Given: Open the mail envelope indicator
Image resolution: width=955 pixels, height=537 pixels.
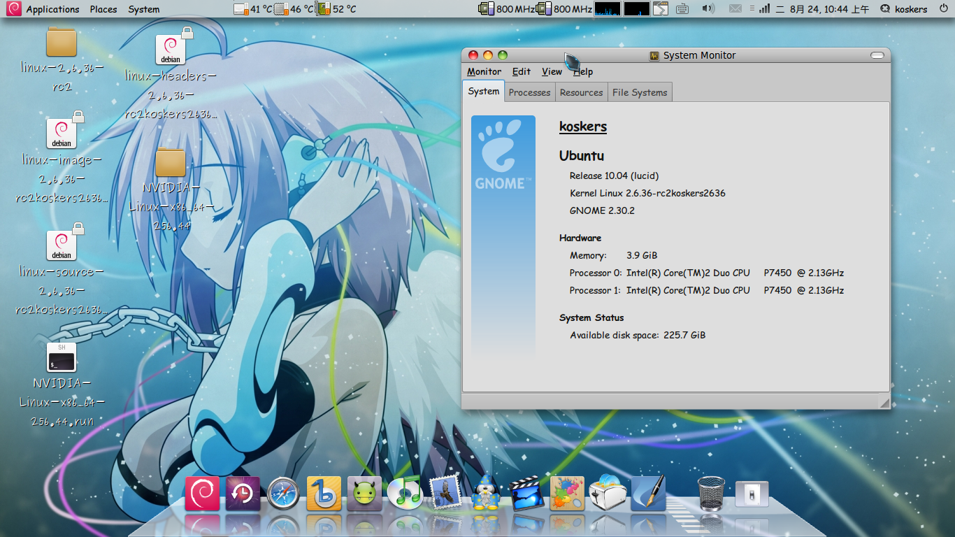Looking at the screenshot, I should [x=735, y=9].
